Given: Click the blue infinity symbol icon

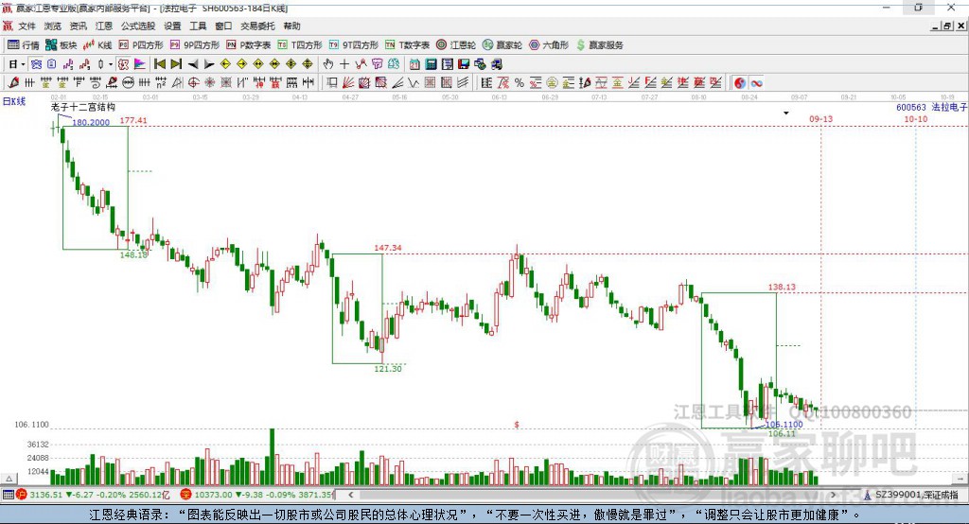Looking at the screenshot, I should 756,83.
